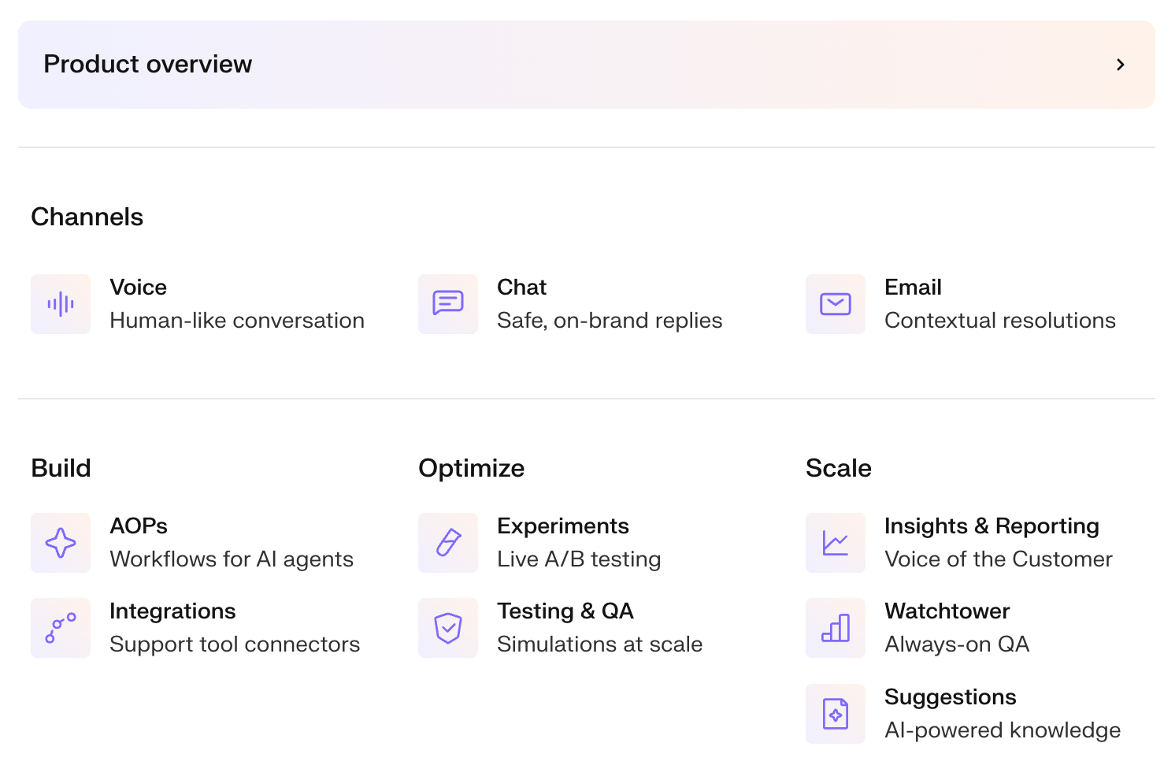
Task: Click the "Simulations at scale" description
Action: click(599, 644)
